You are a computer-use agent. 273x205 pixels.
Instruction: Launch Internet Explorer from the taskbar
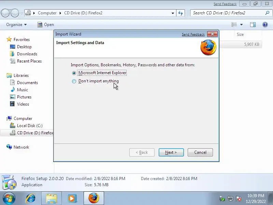click(31, 198)
